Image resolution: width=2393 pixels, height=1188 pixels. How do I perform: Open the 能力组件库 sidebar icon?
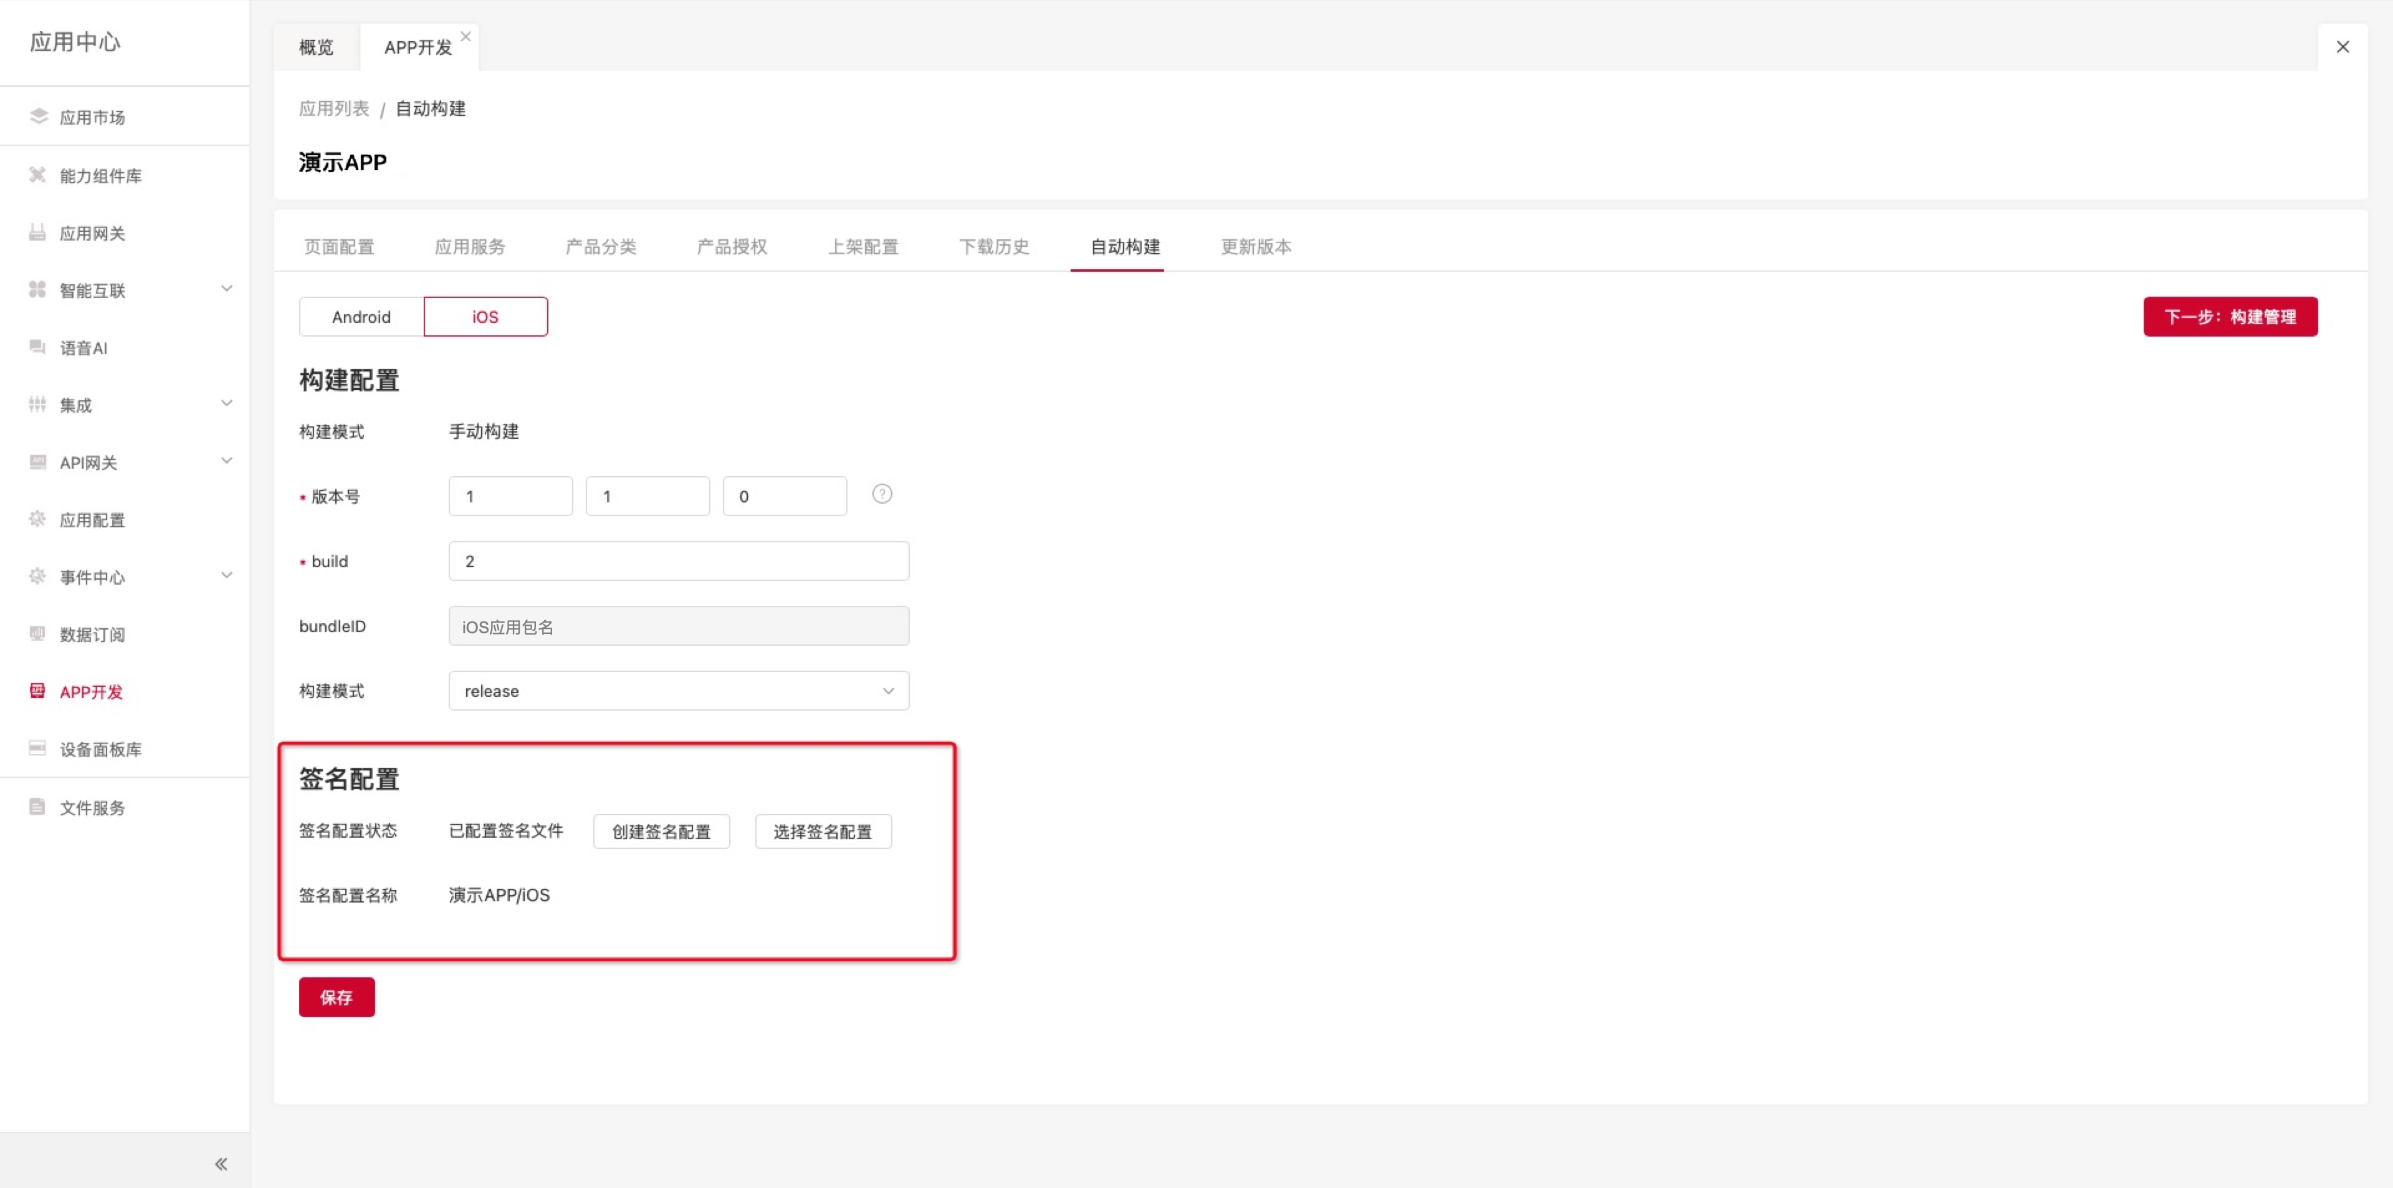(38, 175)
